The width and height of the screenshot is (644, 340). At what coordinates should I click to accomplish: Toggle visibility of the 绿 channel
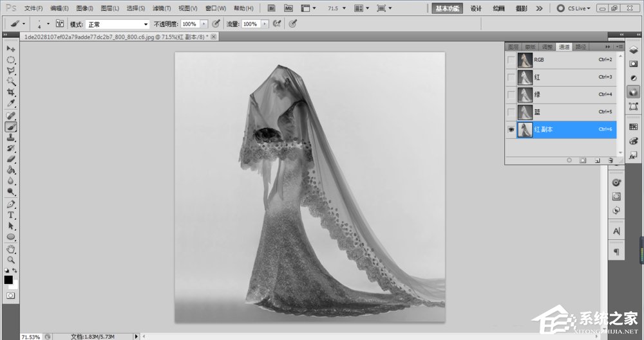511,94
